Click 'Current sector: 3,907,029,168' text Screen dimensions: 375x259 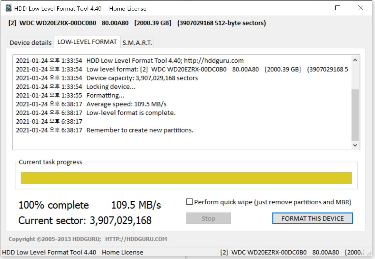click(x=85, y=220)
